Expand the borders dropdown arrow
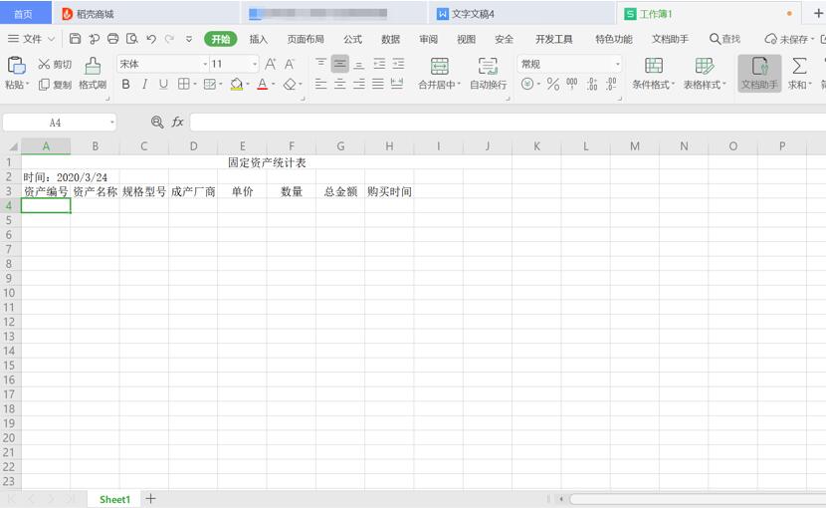The image size is (826, 508). [195, 84]
